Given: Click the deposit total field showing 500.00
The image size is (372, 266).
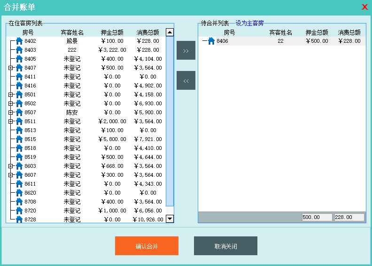Looking at the screenshot, I should point(317,217).
